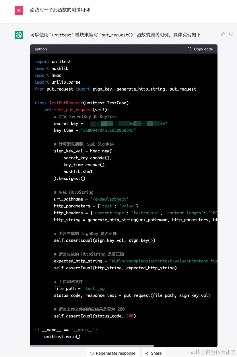The width and height of the screenshot is (237, 357).
Task: Click the comment '# 断言生成的 SignKey 是否正确'
Action: (85, 234)
